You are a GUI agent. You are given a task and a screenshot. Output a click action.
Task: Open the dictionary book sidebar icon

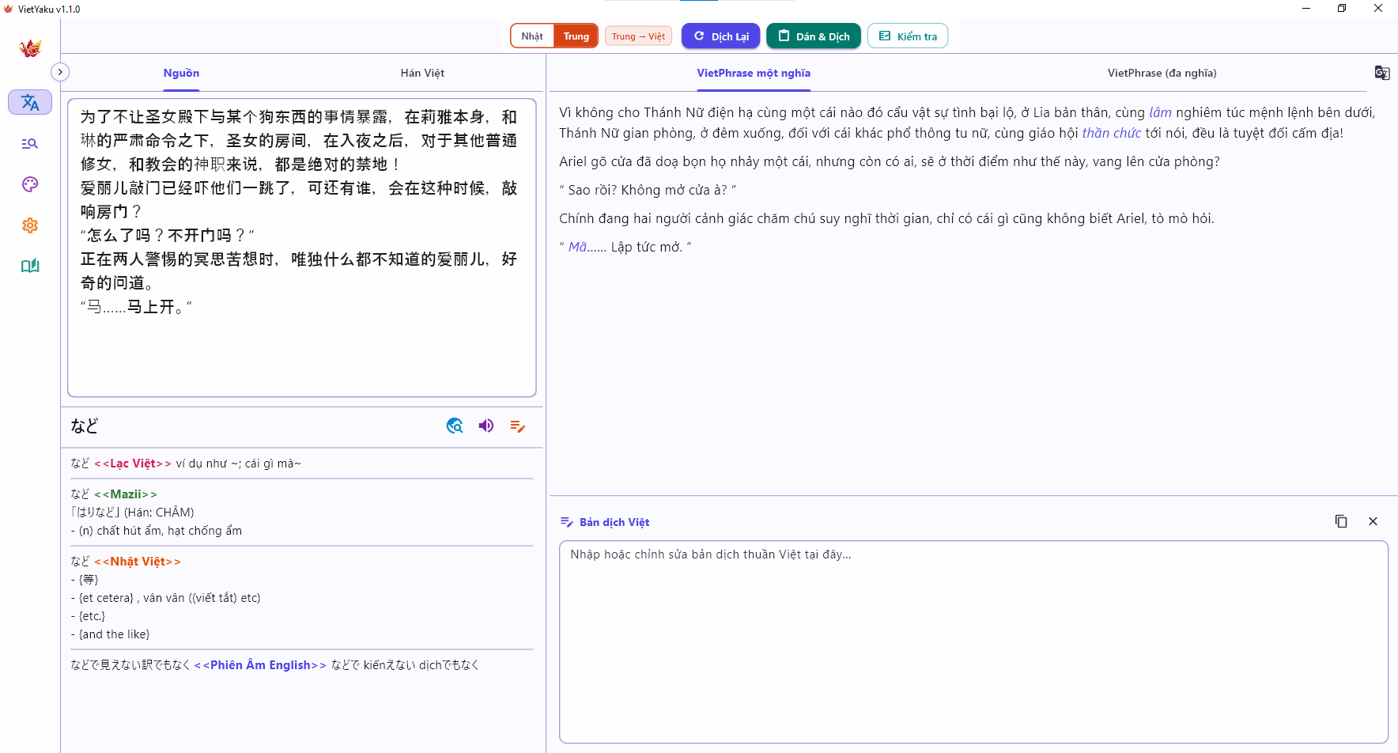[x=30, y=266]
